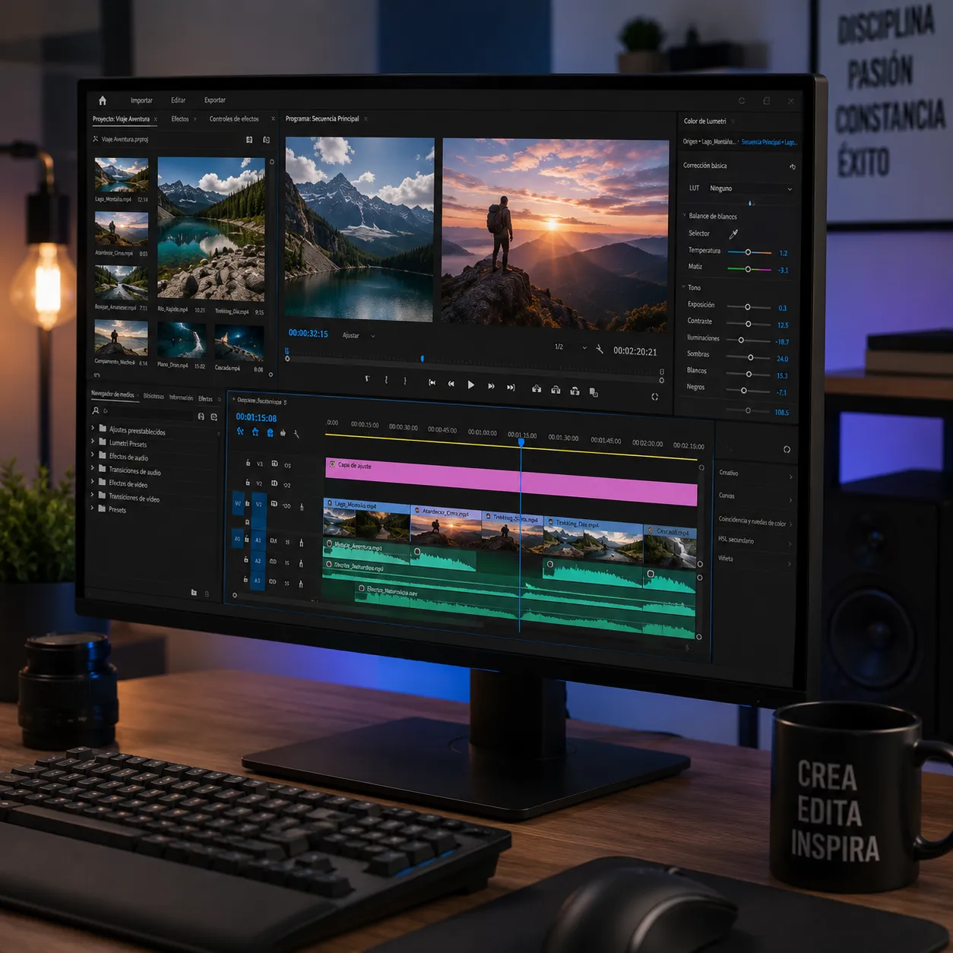The height and width of the screenshot is (953, 953).
Task: Click the Export Frame camera icon
Action: 575,391
